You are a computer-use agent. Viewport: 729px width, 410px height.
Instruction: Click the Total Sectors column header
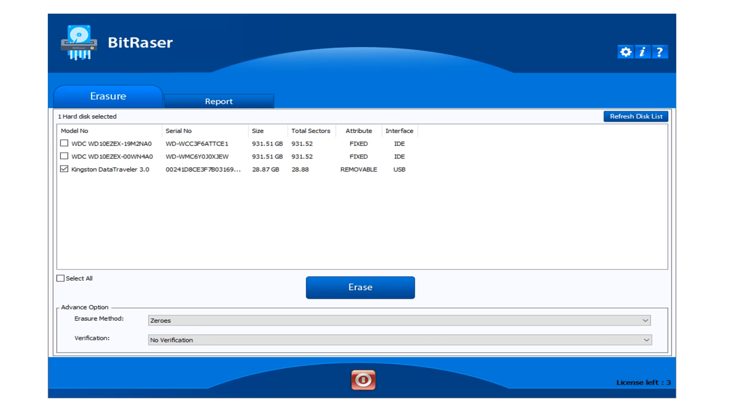[x=311, y=131]
